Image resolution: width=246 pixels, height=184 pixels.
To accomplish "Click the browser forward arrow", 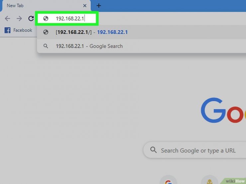I will [19, 19].
